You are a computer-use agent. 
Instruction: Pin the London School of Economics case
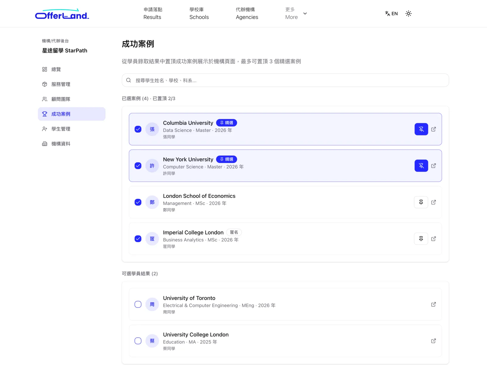(x=421, y=202)
